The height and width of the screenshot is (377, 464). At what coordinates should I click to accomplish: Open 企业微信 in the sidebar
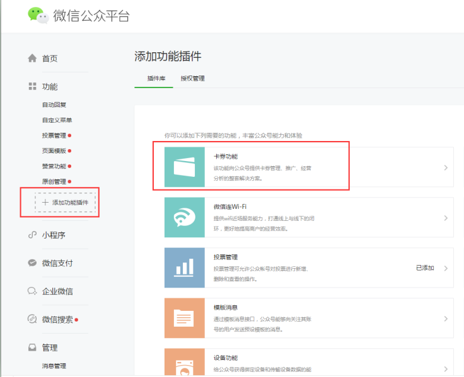pos(57,291)
